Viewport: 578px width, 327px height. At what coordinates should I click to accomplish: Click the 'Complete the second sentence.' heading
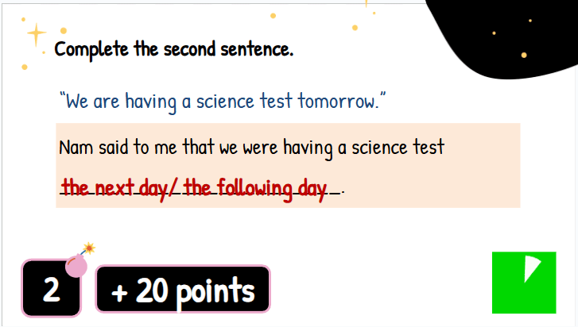(x=174, y=49)
